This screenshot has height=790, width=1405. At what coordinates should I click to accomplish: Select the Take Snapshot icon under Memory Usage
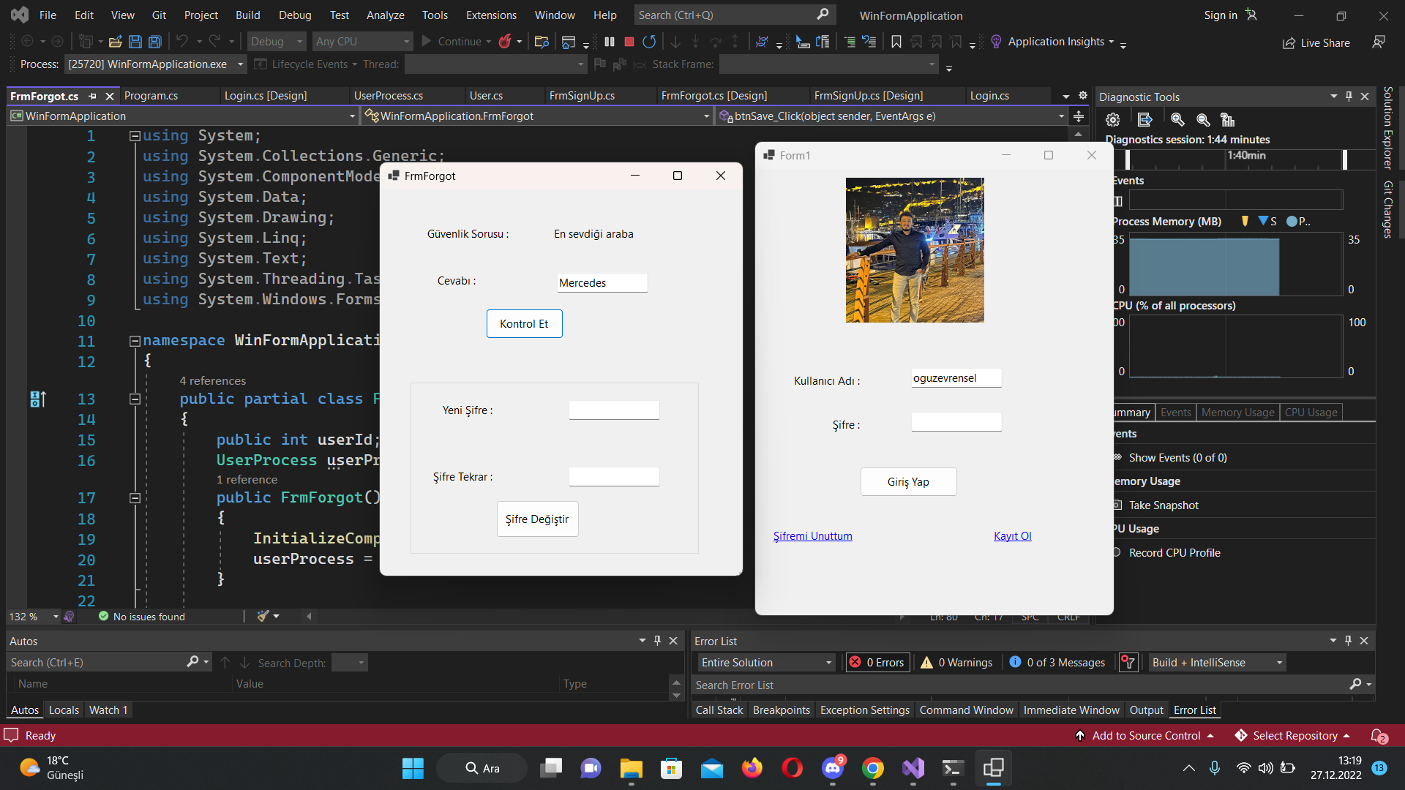[x=1117, y=505]
